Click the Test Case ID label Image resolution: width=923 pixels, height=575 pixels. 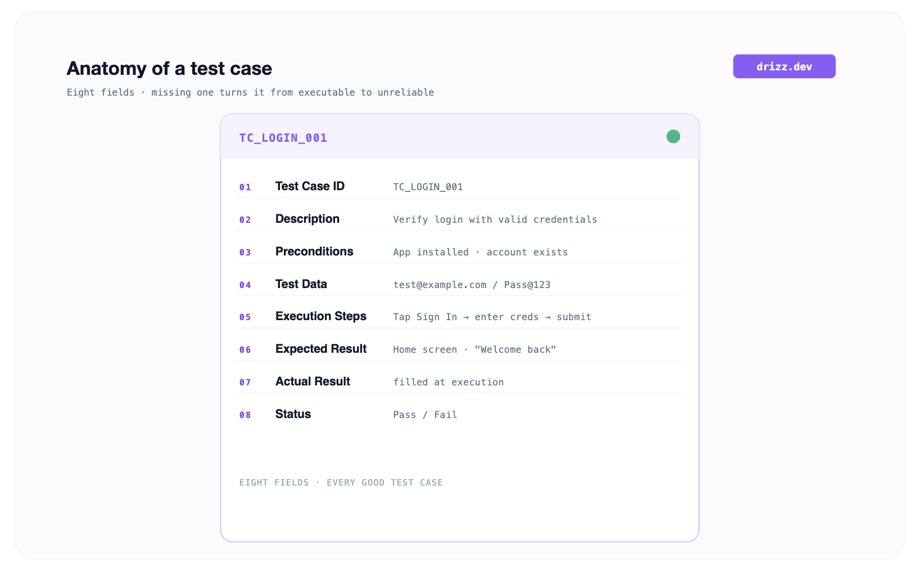coord(310,186)
